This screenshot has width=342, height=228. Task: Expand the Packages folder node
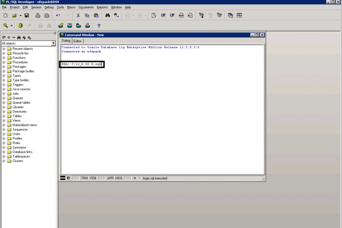coord(4,67)
